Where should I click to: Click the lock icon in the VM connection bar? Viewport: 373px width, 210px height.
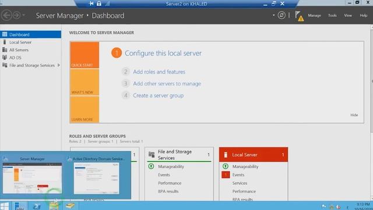click(99, 3)
